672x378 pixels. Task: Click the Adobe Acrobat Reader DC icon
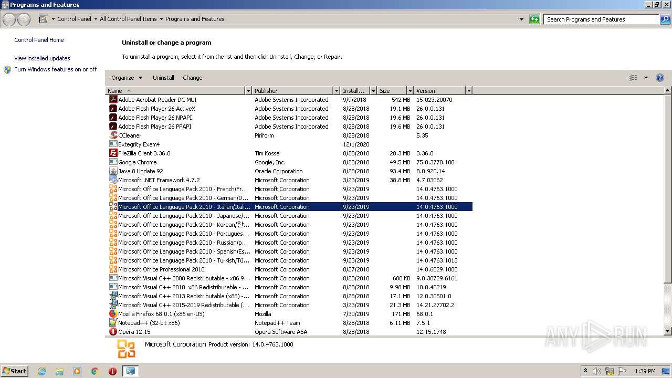(113, 100)
